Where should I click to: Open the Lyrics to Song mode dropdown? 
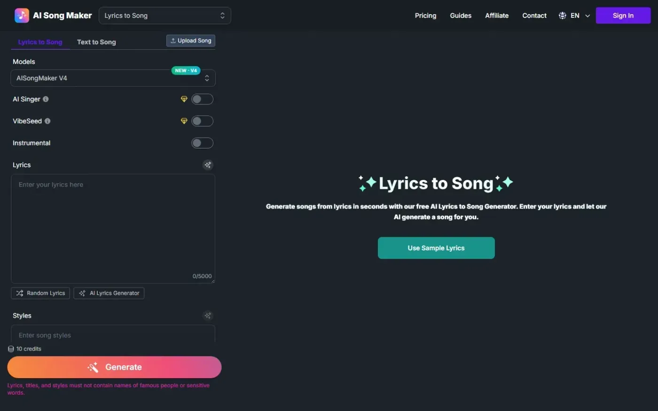click(x=165, y=16)
